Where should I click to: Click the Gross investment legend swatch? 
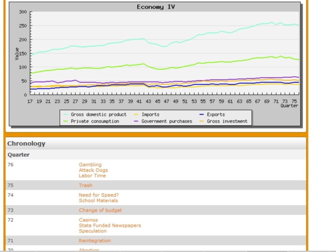tap(202, 121)
